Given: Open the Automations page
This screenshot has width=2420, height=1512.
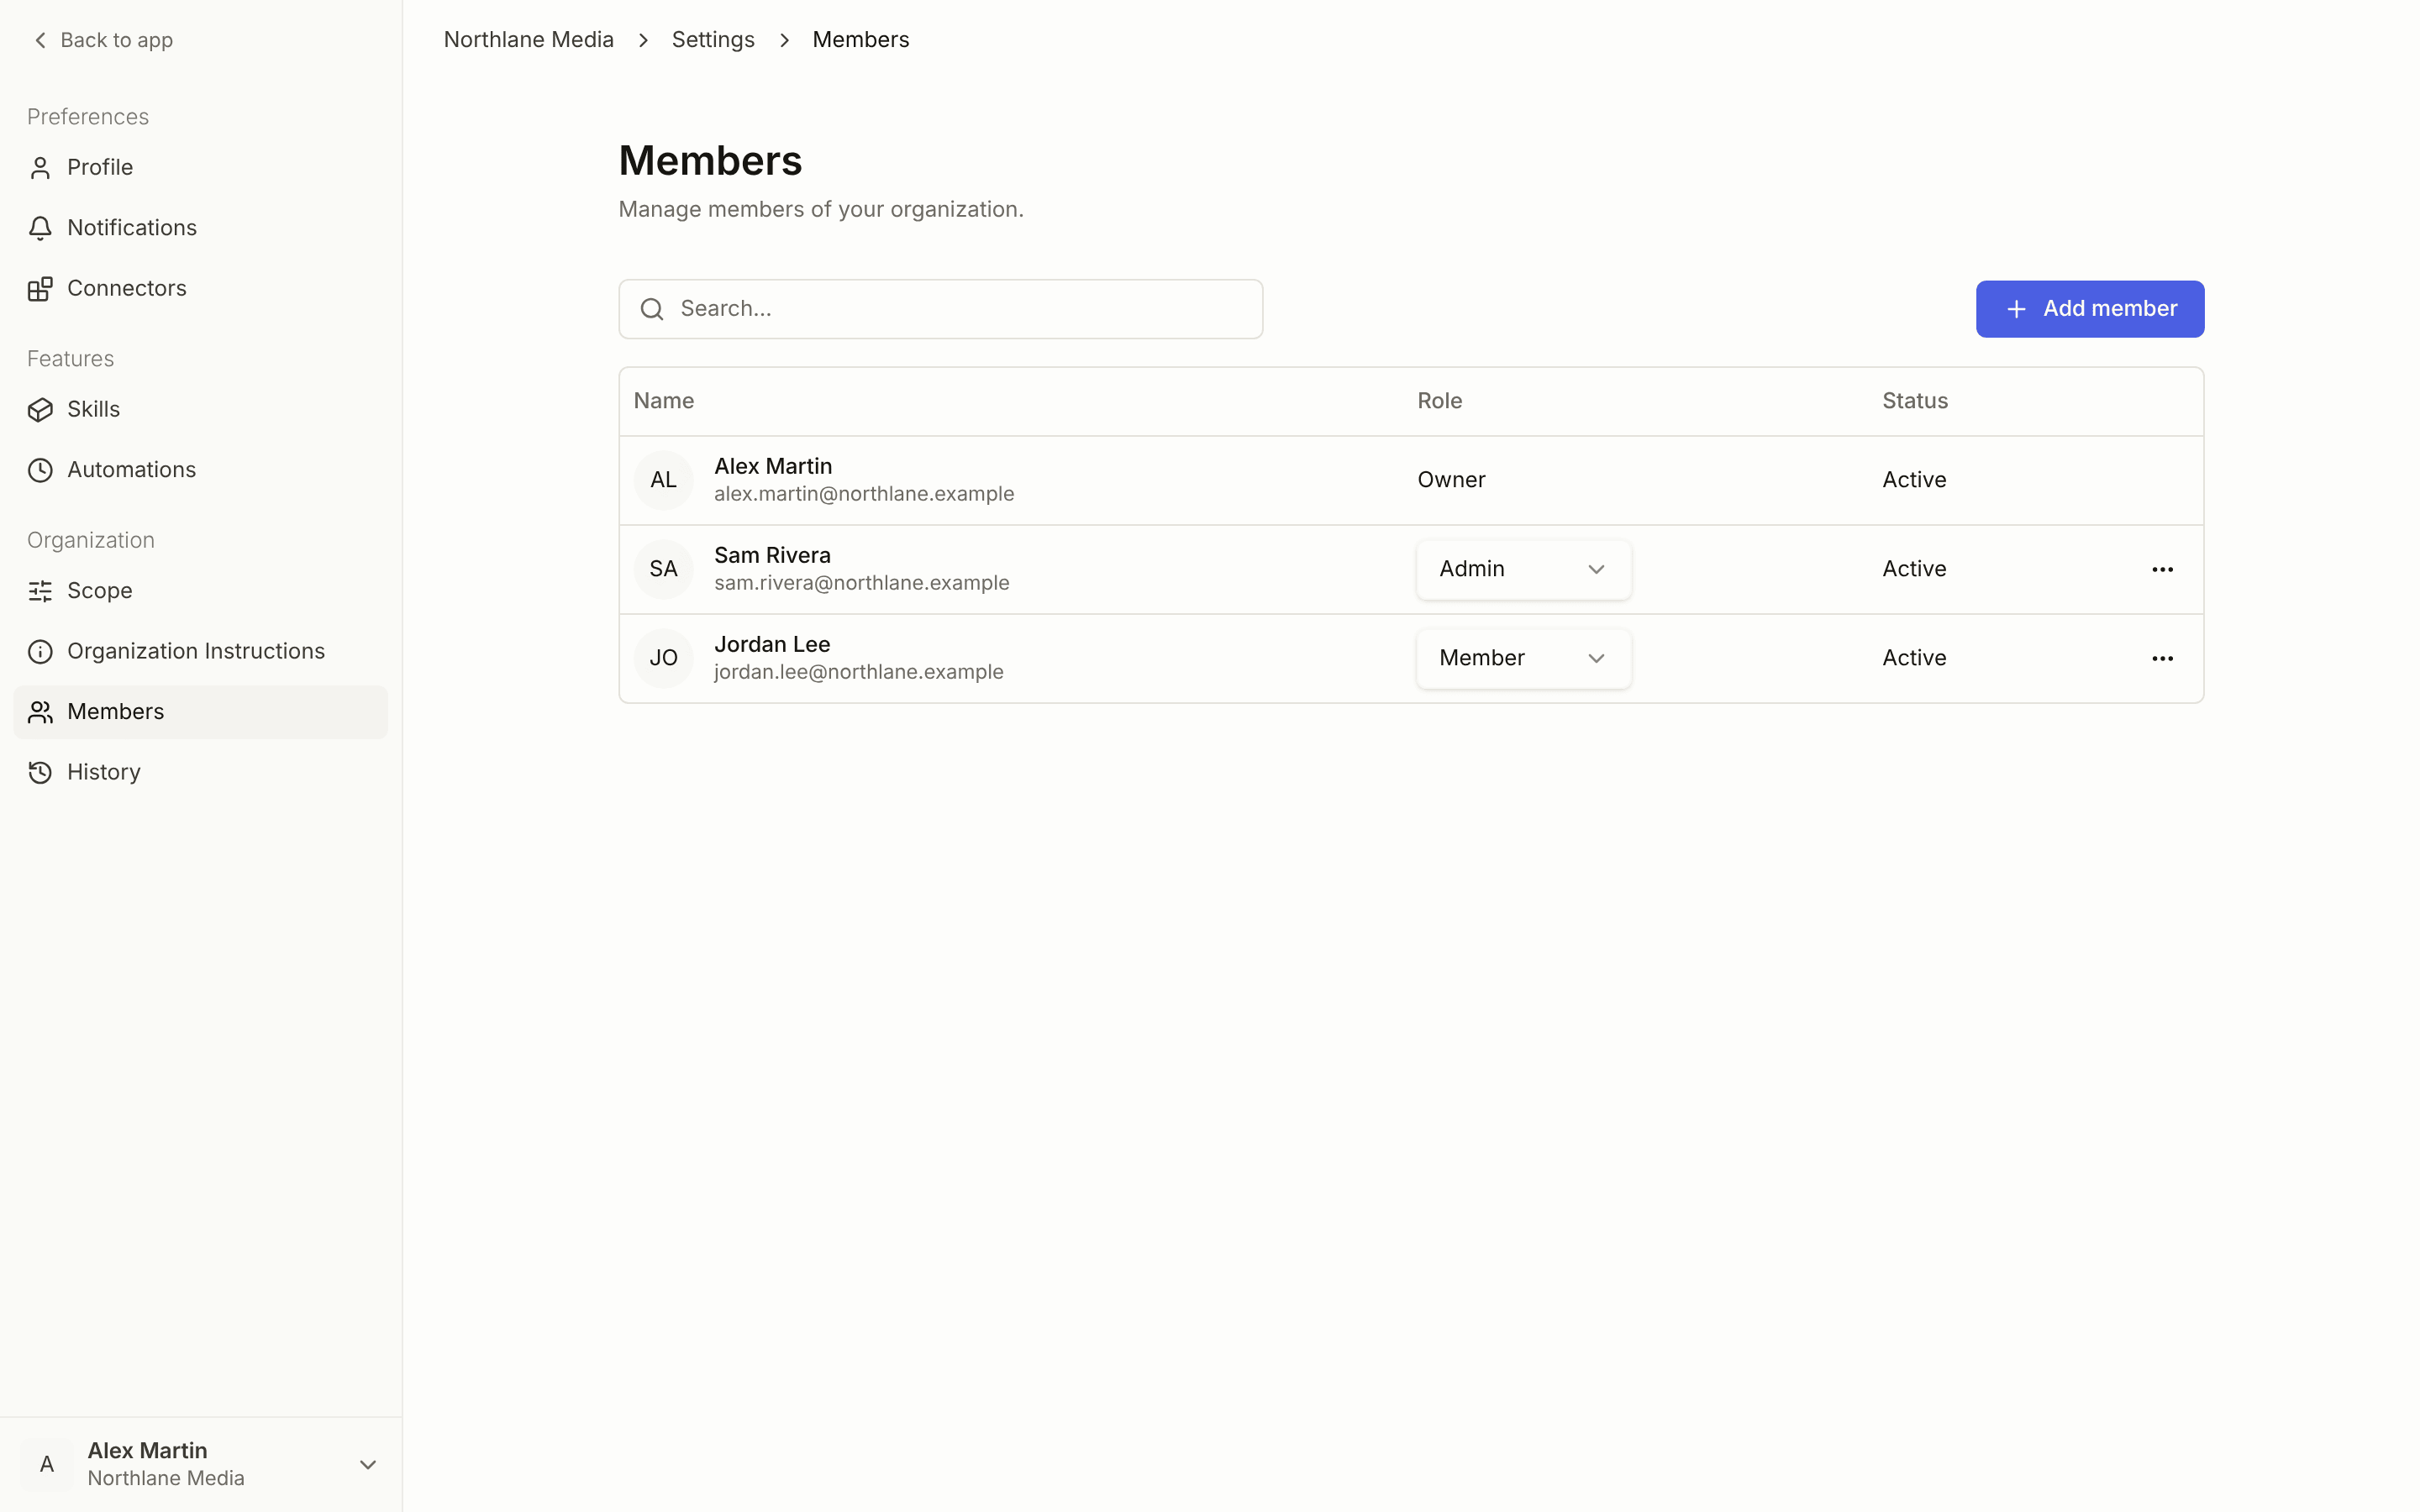Looking at the screenshot, I should (x=200, y=470).
